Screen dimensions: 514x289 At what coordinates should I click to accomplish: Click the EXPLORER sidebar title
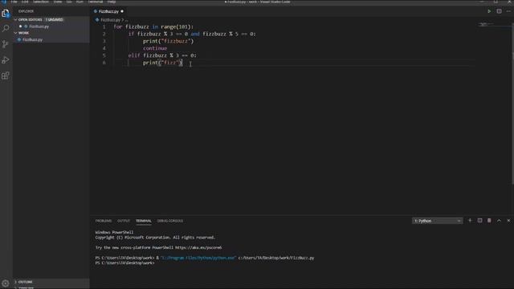click(x=26, y=11)
